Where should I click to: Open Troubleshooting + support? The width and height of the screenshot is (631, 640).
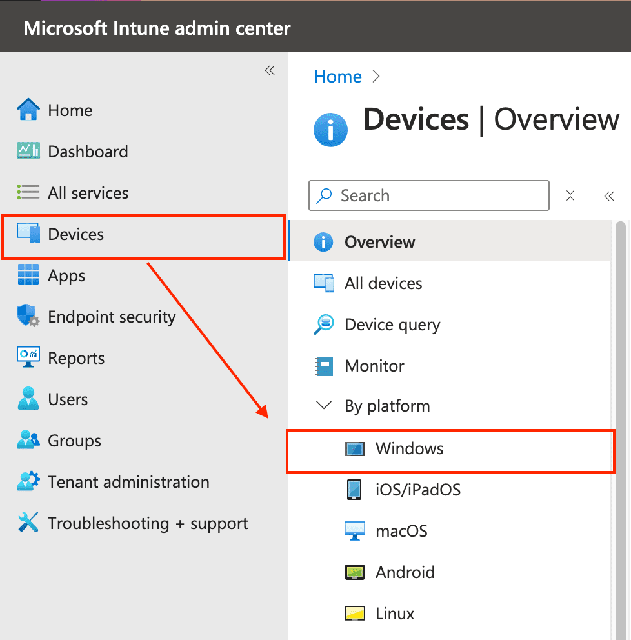click(28, 523)
